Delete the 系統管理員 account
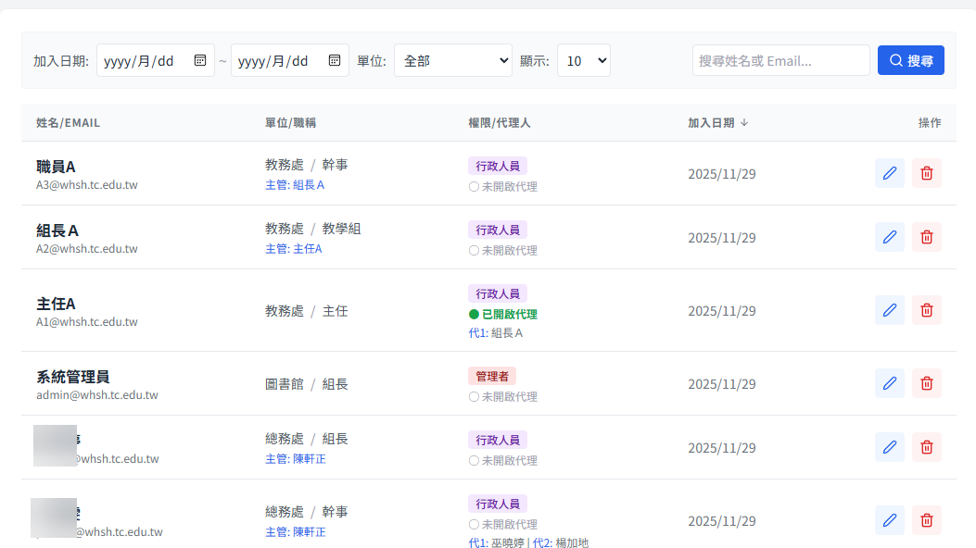Image resolution: width=976 pixels, height=548 pixels. click(926, 383)
